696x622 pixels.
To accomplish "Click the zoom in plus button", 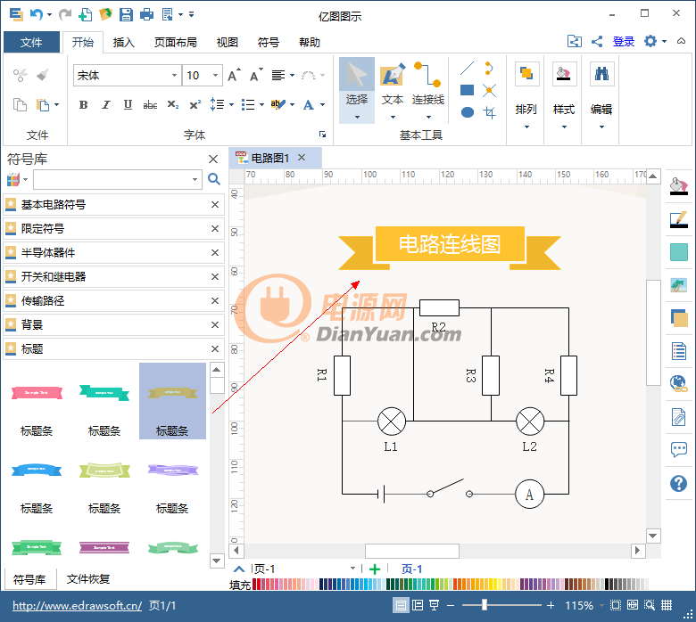I will click(551, 605).
